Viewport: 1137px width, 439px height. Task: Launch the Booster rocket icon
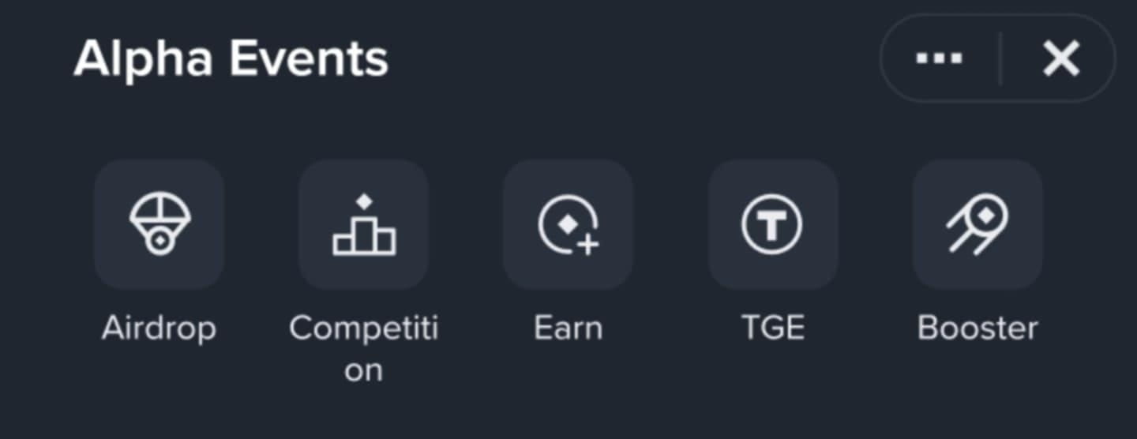978,224
